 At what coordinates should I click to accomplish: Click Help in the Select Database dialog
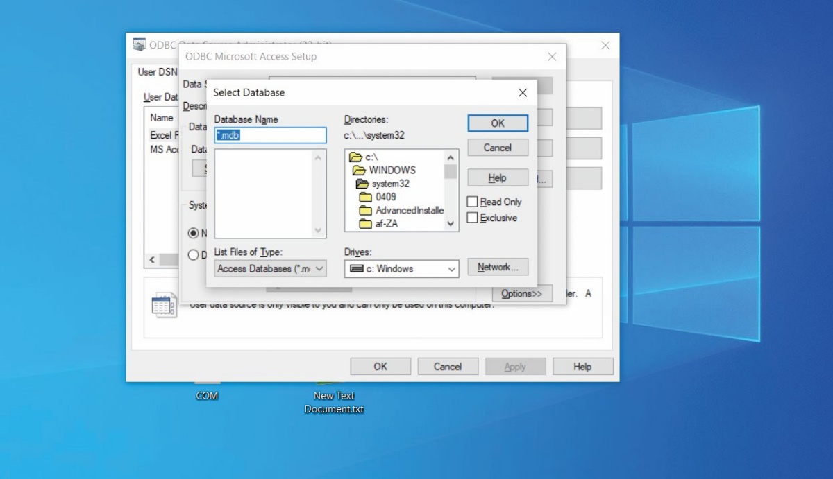click(x=498, y=178)
